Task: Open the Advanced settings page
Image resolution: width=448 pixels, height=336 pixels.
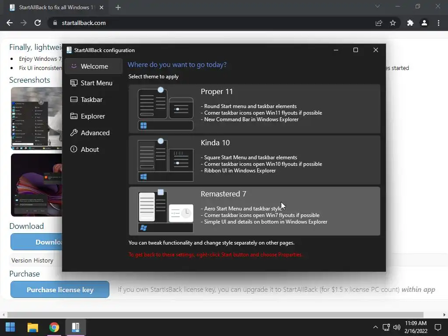Action: (x=94, y=133)
